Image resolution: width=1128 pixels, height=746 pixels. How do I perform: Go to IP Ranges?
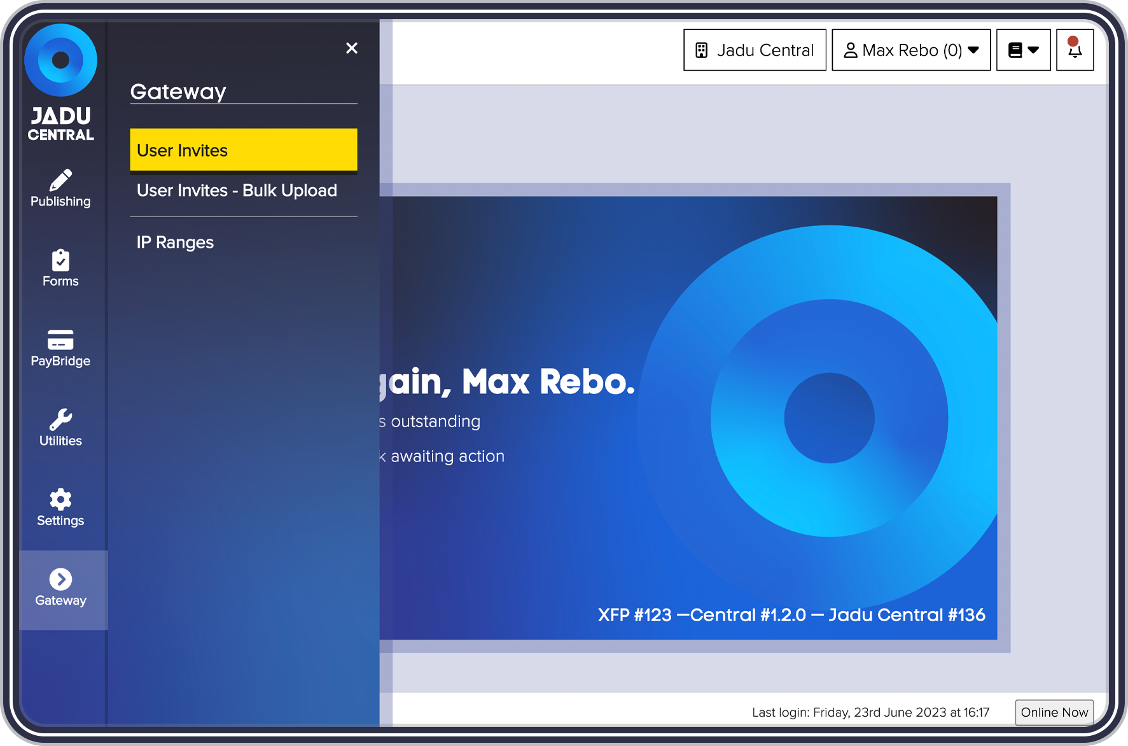click(x=175, y=243)
